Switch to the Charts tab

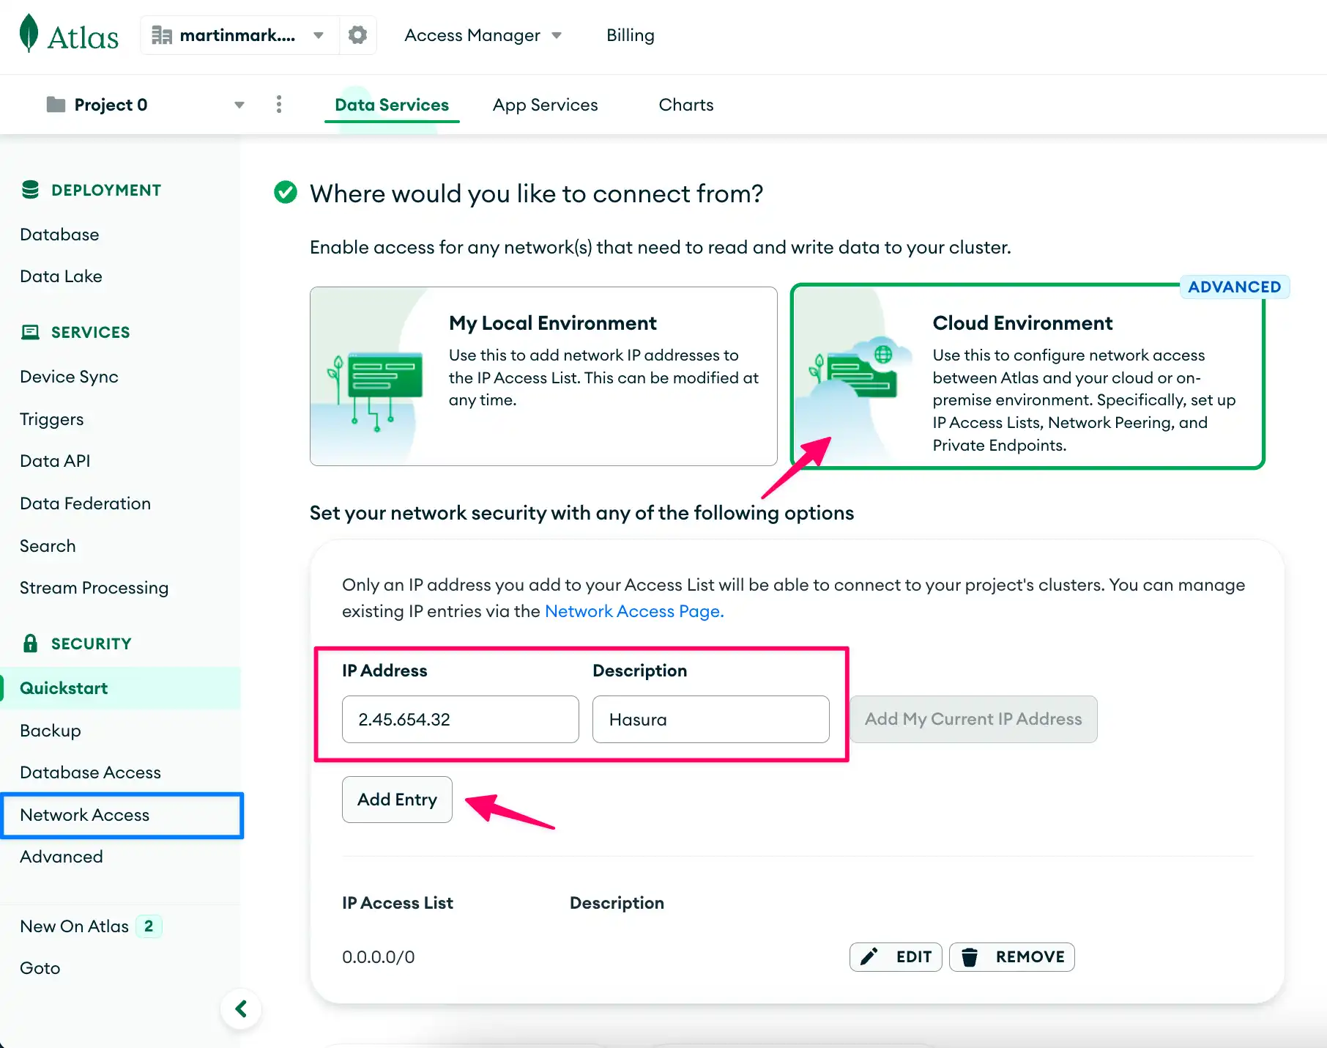[685, 104]
